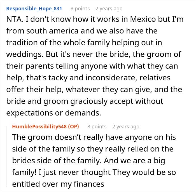Click the reply line starting "The groom doesn't really"
The height and width of the screenshot is (192, 196).
(x=94, y=137)
